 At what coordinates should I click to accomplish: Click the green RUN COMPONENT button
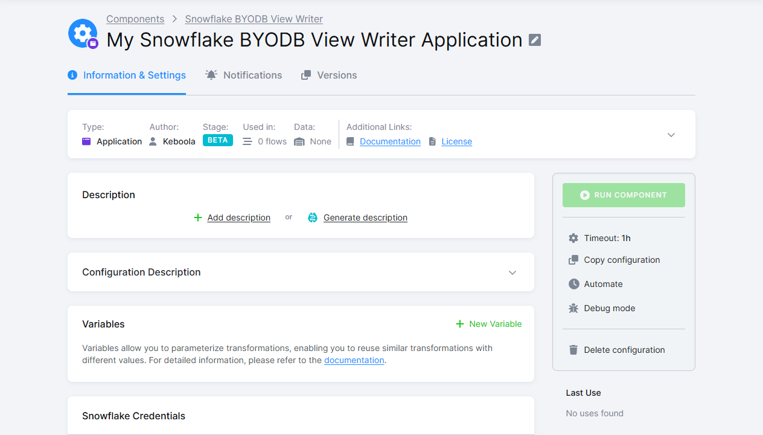624,195
